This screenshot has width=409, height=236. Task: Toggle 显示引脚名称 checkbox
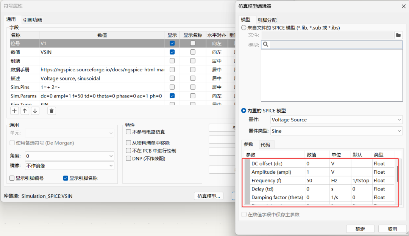pyautogui.click(x=66, y=178)
